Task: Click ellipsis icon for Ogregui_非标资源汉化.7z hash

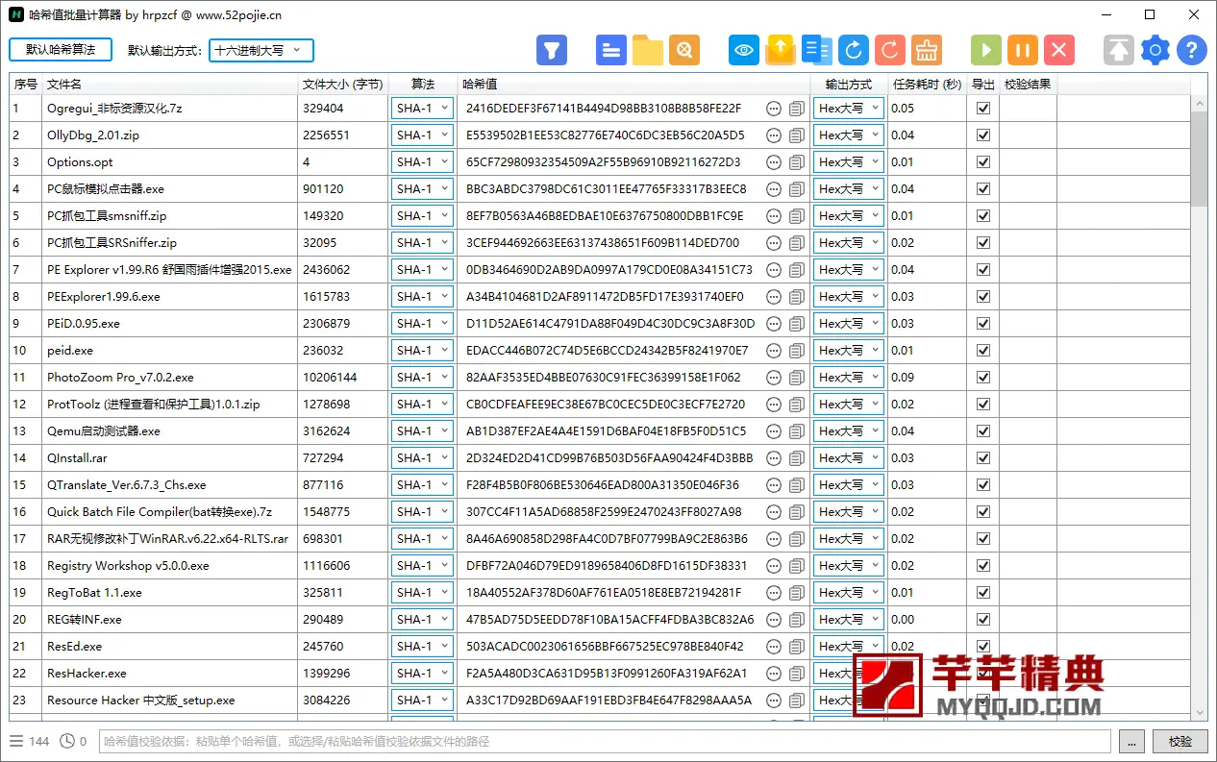Action: [x=774, y=109]
